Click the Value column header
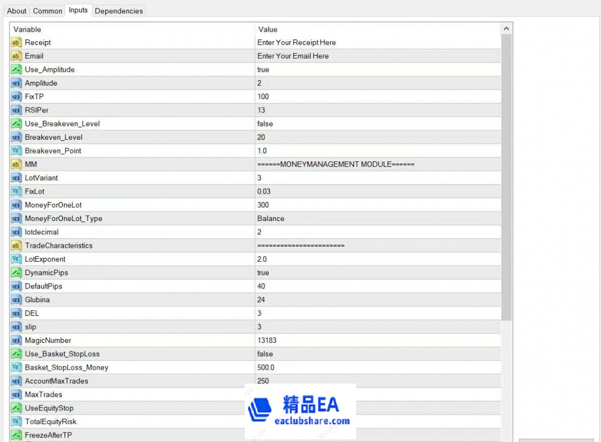601x442 pixels. click(377, 29)
